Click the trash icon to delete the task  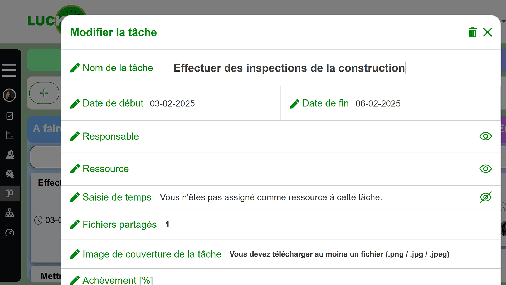click(x=473, y=32)
